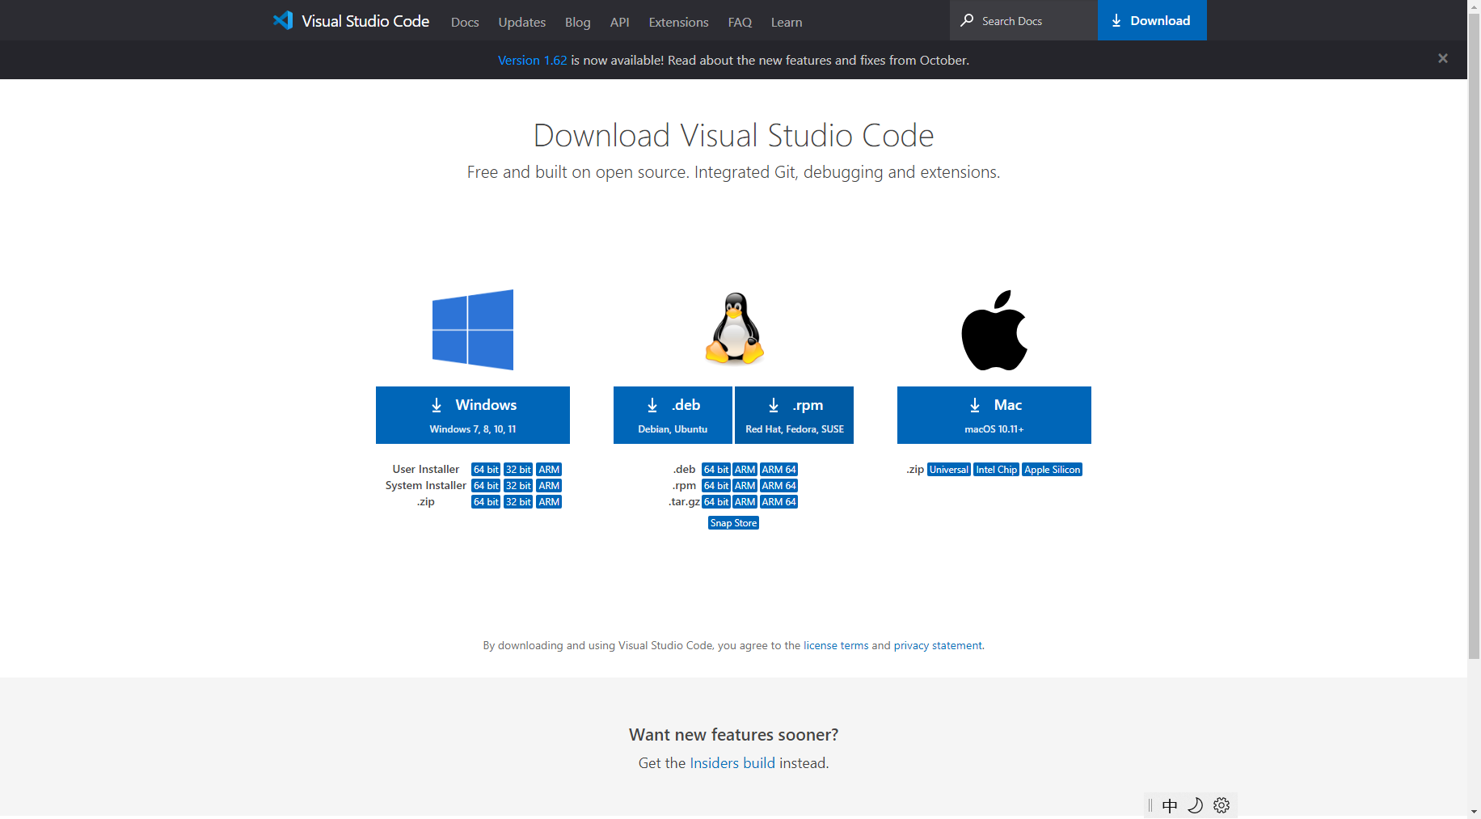1481x819 pixels.
Task: Click the Visual Studio Code logo icon
Action: tap(283, 20)
